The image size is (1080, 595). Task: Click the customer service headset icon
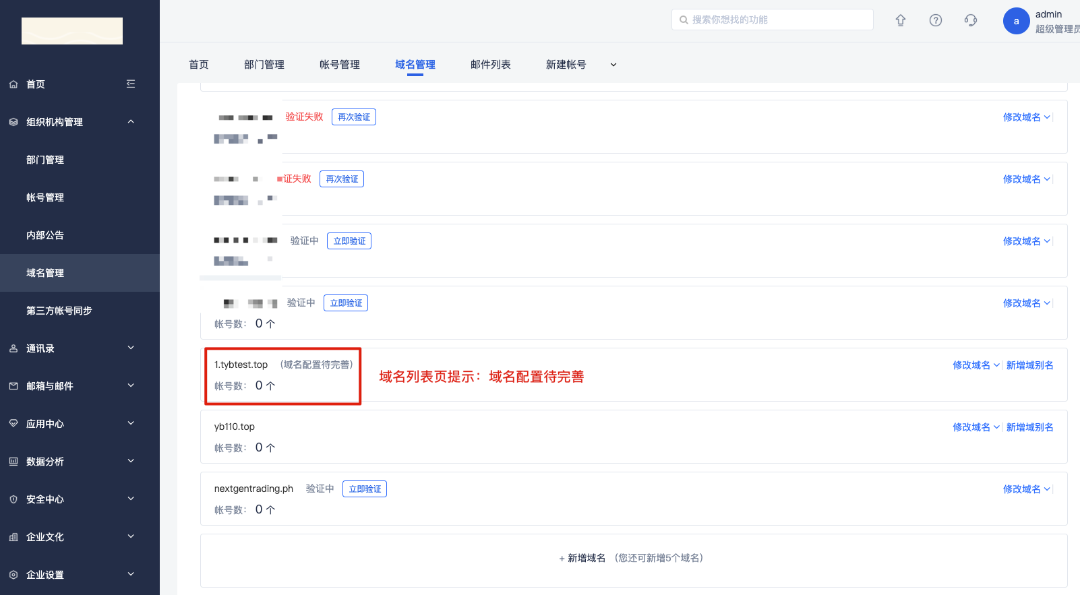971,20
